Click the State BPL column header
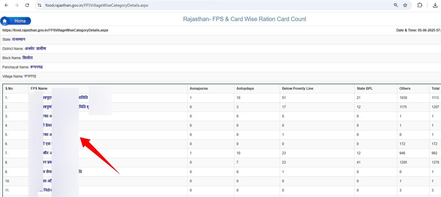Screen dimensions: 441x197 tap(365, 89)
